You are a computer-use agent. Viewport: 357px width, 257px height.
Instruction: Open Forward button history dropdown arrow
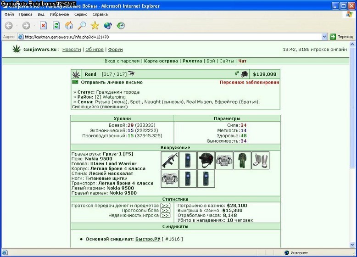point(34,25)
